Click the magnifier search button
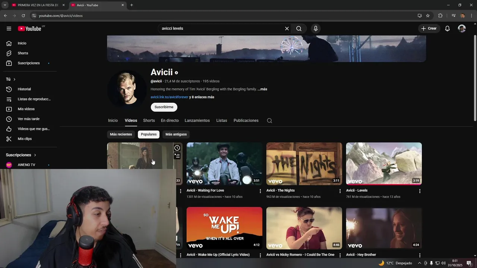477x268 pixels. tap(299, 29)
